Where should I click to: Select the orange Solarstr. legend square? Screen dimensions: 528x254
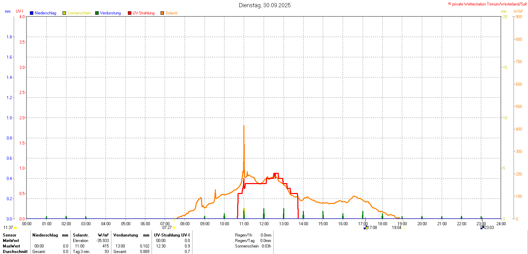tap(162, 13)
